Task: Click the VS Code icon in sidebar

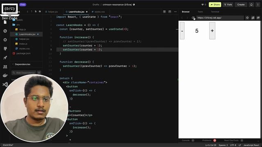Action: pyautogui.click(x=5, y=85)
